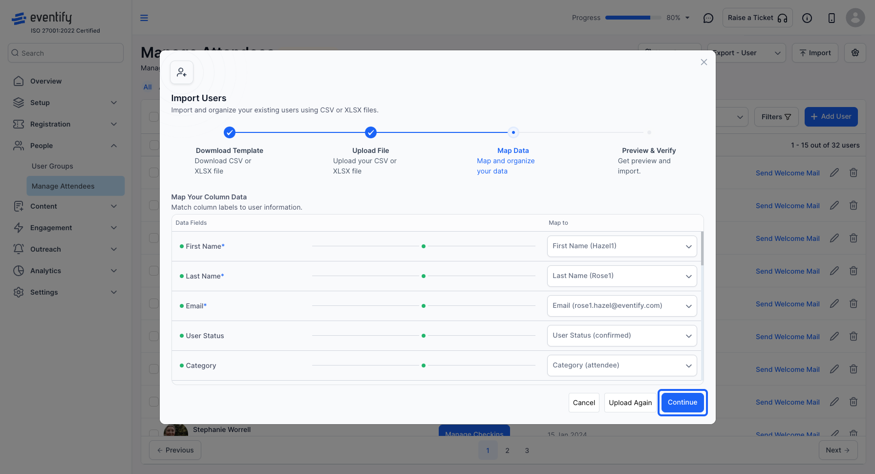Open User Groups in sidebar

(x=52, y=166)
